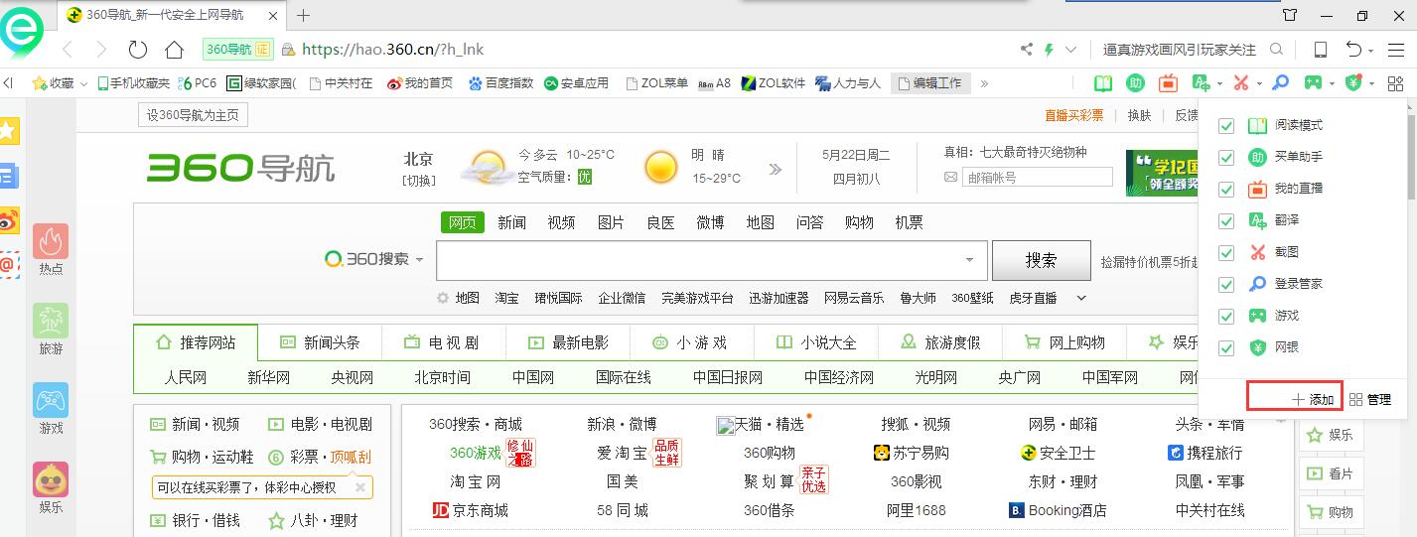Open search box suggestion dropdown arrow
Screen dimensions: 1417x537
pos(969,260)
